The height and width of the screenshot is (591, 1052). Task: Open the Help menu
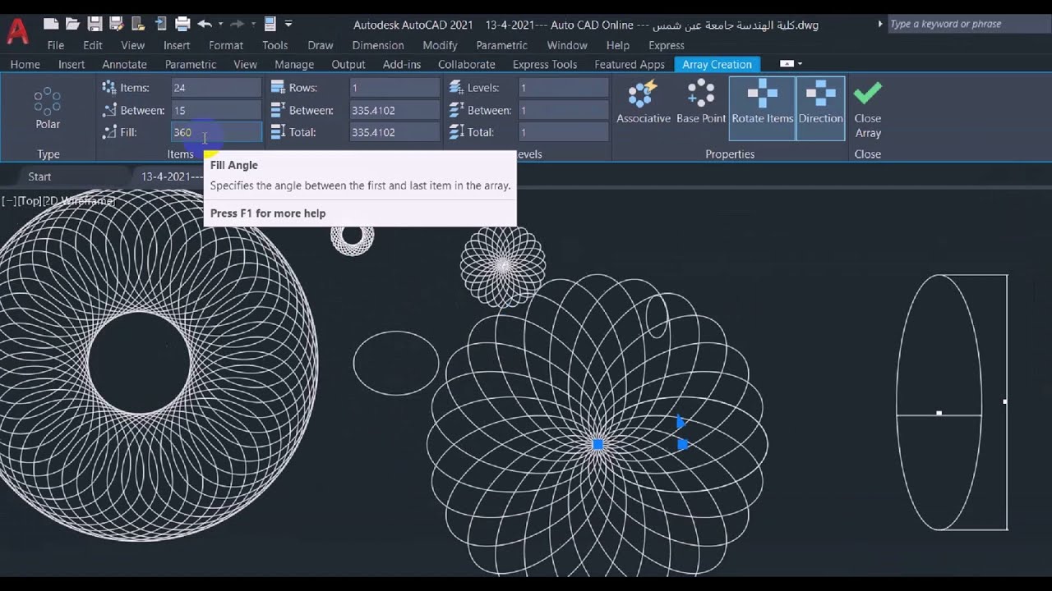pyautogui.click(x=617, y=45)
